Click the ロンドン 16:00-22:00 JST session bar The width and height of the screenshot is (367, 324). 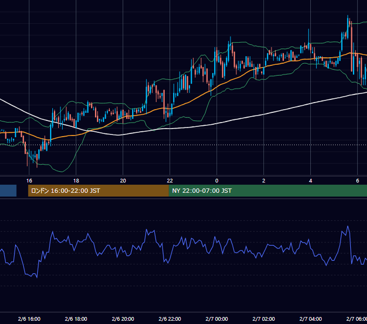pos(98,191)
